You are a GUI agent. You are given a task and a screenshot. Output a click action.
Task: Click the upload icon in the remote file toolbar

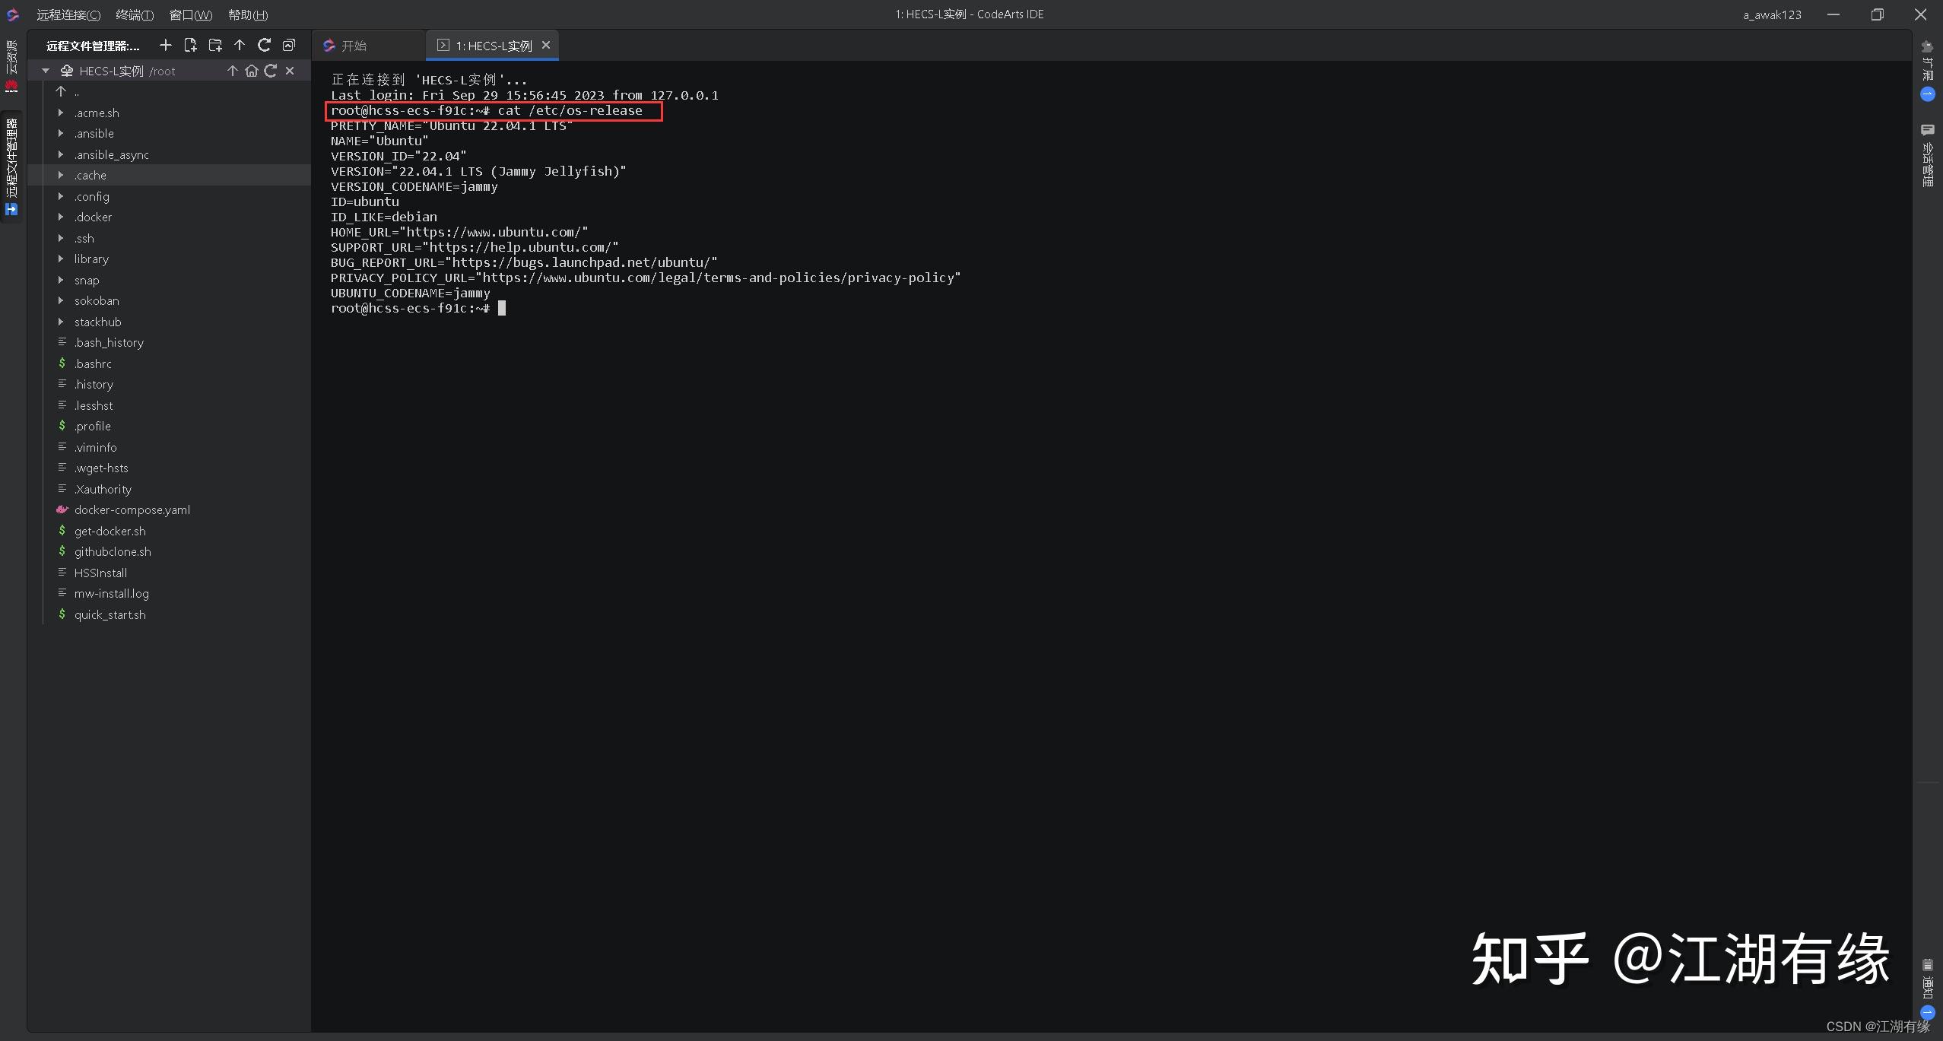click(x=239, y=45)
